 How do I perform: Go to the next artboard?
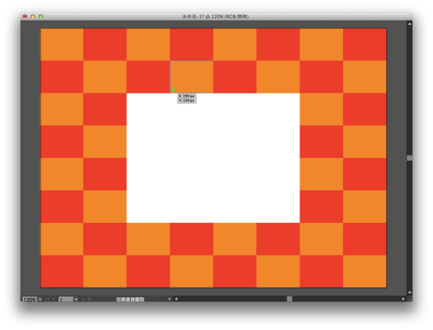83,299
